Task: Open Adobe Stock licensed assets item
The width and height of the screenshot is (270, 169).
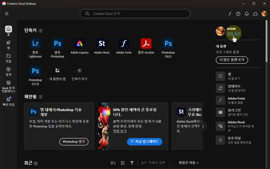Action: 238,126
